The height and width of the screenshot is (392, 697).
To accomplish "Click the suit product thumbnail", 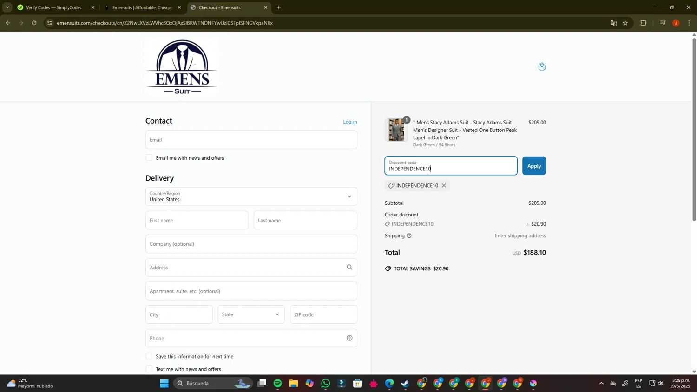I will tap(396, 130).
